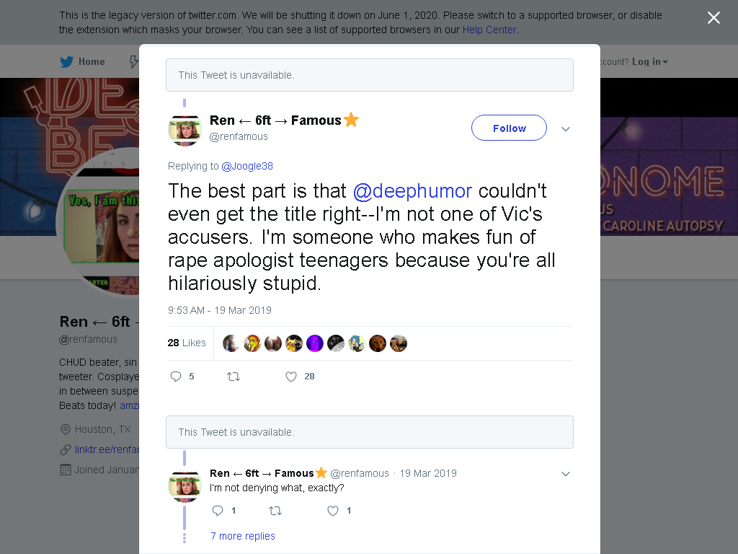738x554 pixels.
Task: Show 7 more replies
Action: pos(243,536)
